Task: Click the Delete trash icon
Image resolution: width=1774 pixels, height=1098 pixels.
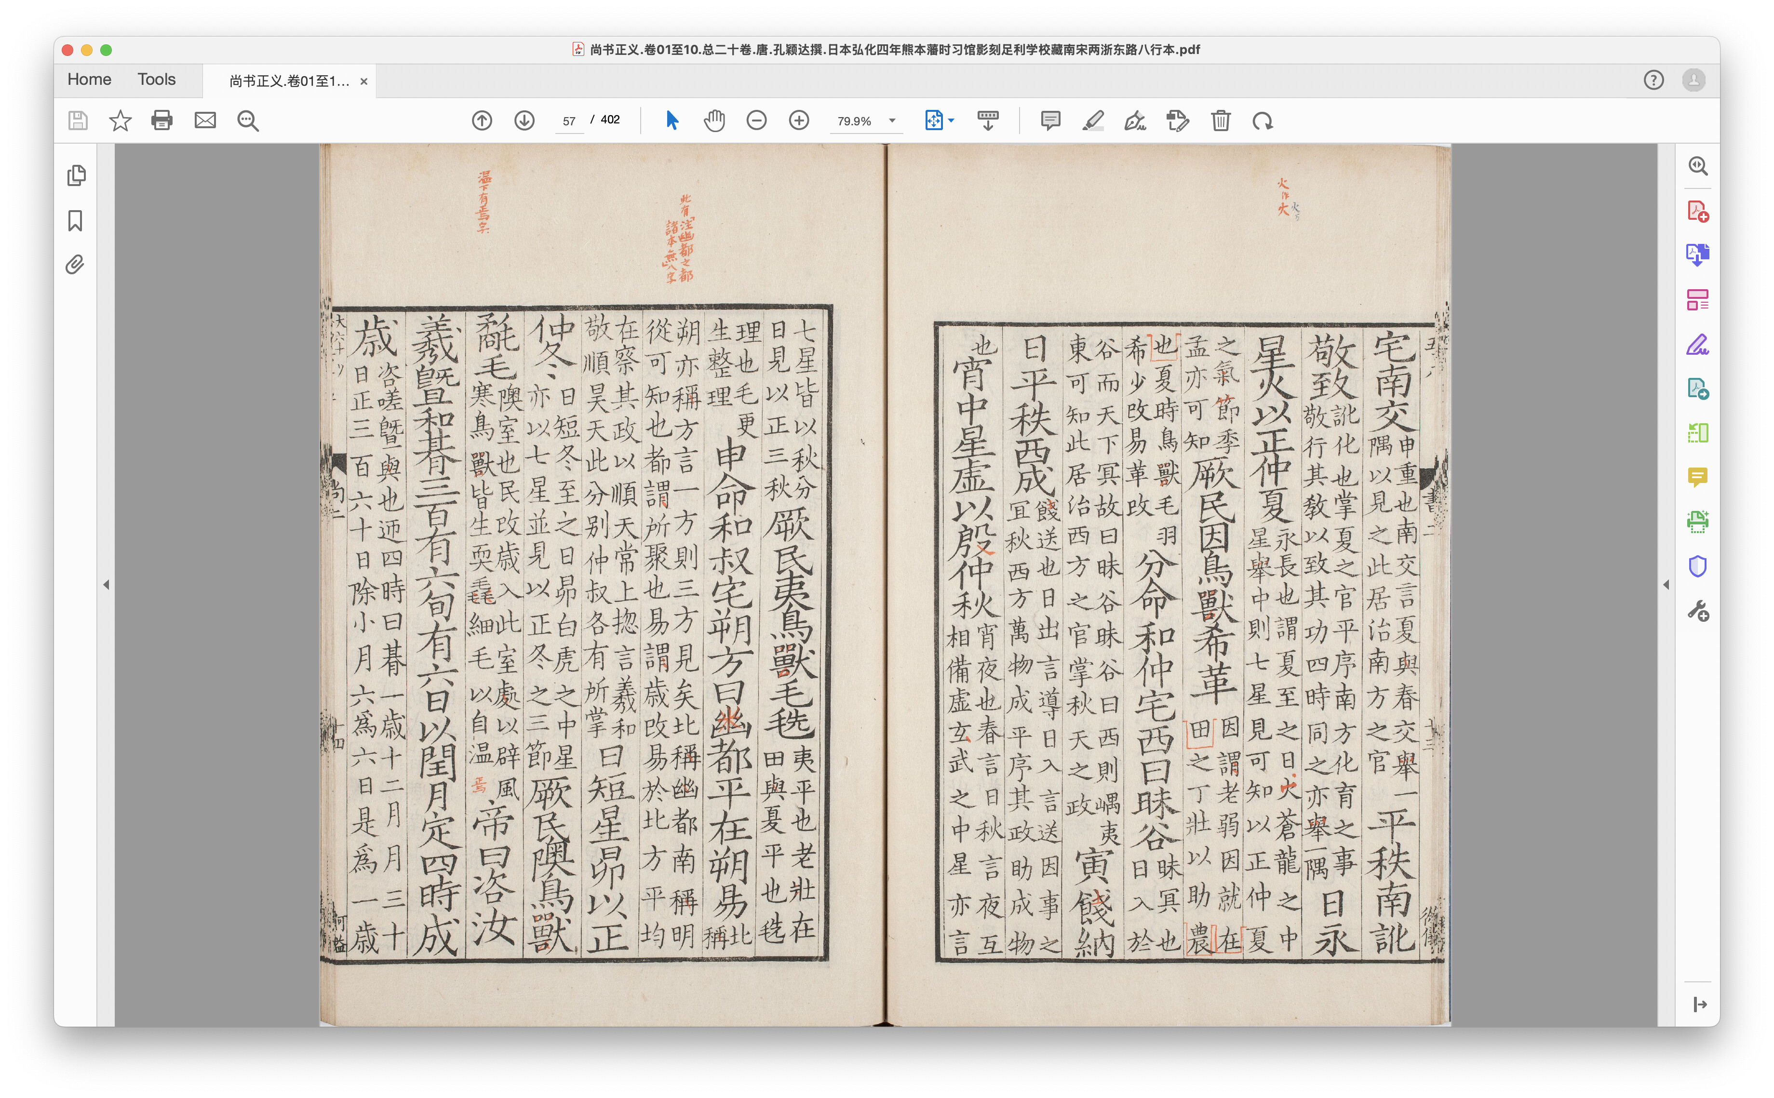Action: click(x=1220, y=121)
